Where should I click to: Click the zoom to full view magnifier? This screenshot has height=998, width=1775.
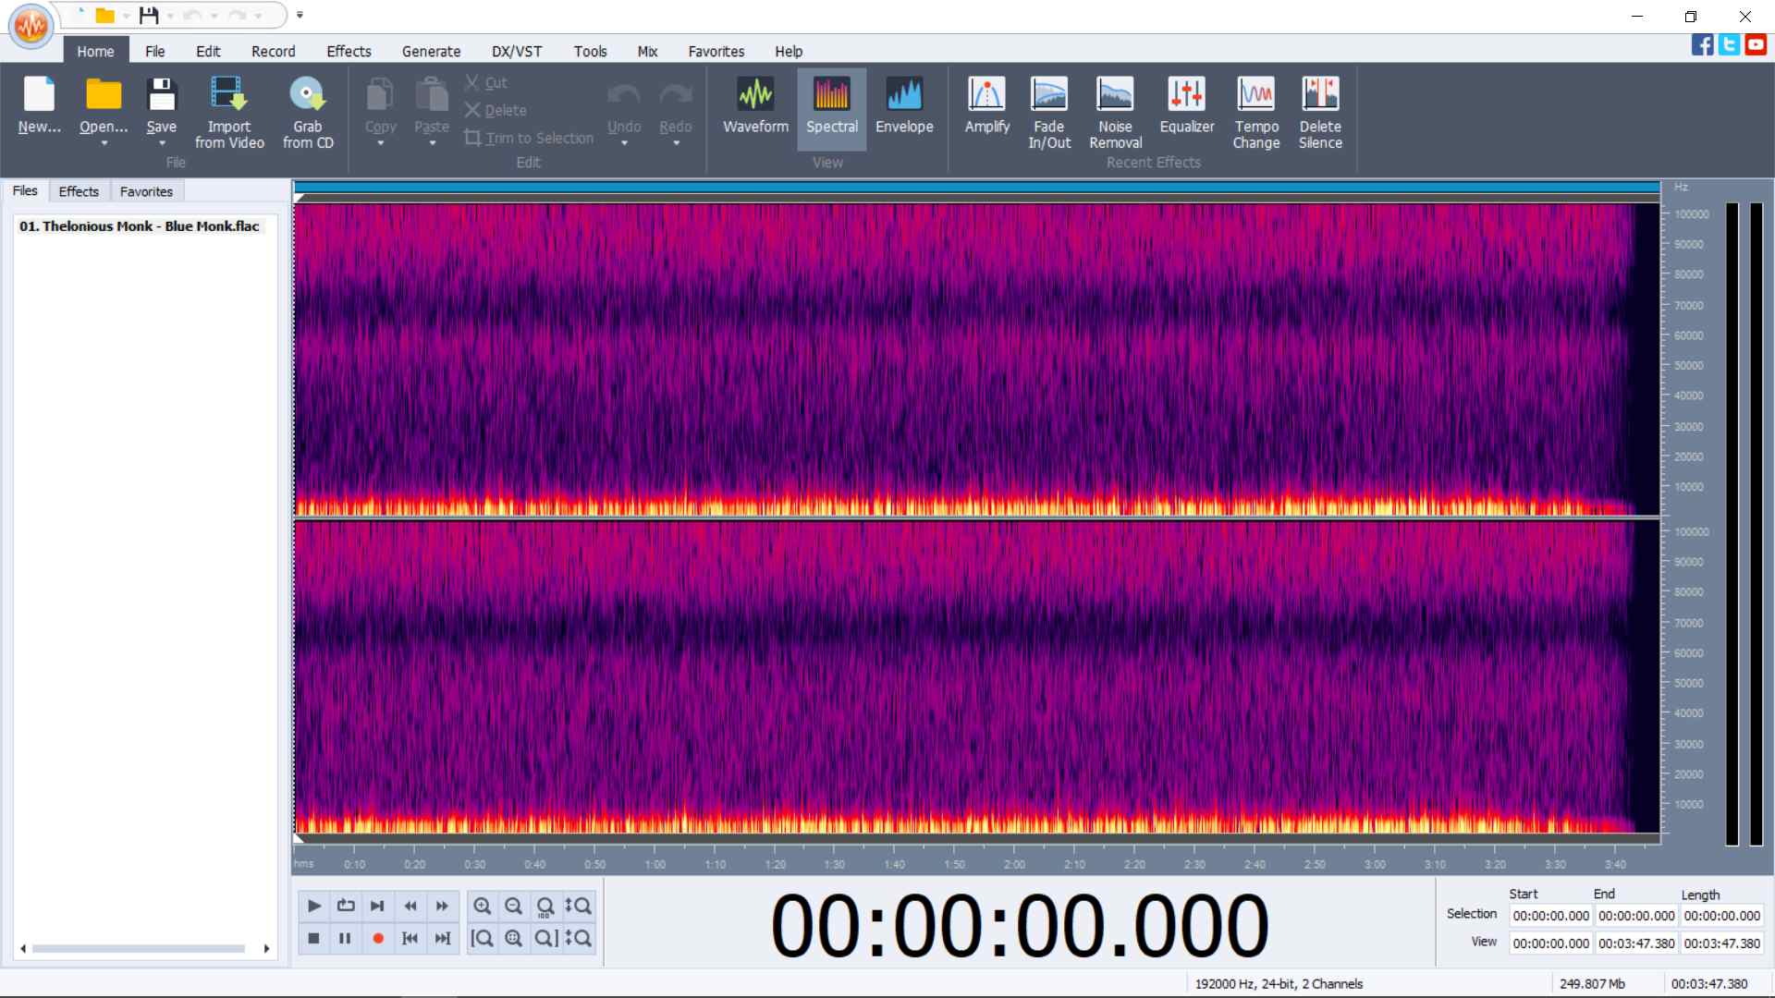514,938
